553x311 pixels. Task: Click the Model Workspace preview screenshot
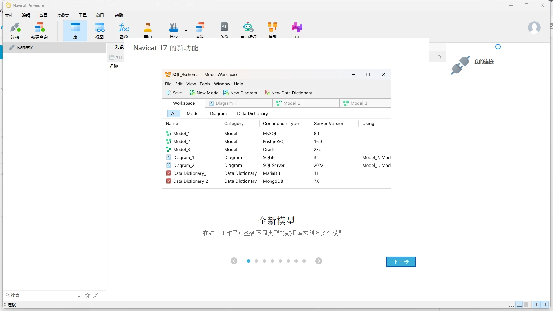(x=276, y=129)
